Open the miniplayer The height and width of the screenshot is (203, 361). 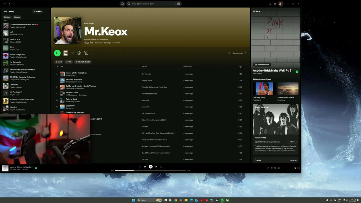(295, 168)
